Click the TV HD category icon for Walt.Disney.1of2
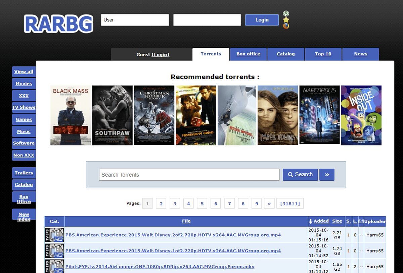 54,251
